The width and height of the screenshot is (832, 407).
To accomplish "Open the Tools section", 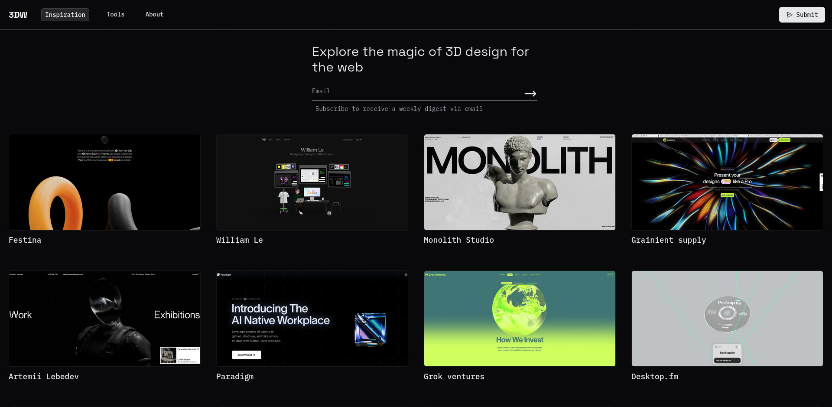I will click(x=115, y=14).
